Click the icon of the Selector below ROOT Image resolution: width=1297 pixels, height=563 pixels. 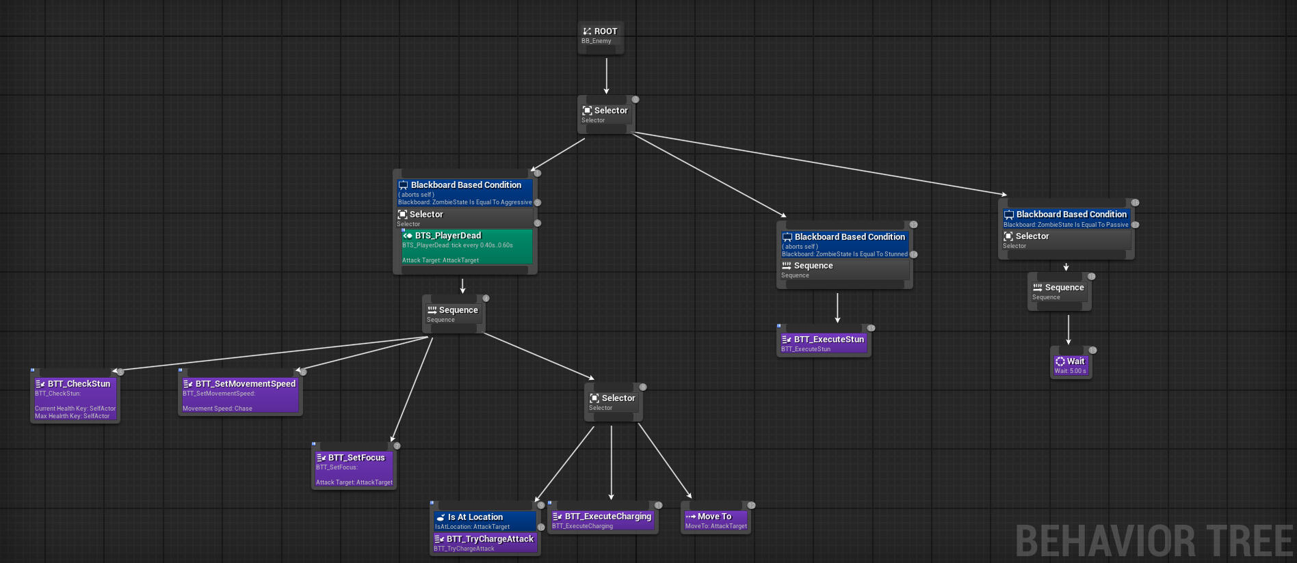click(x=587, y=111)
